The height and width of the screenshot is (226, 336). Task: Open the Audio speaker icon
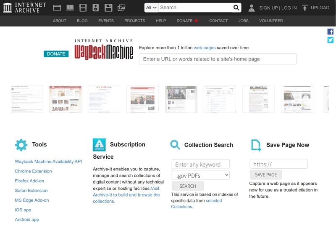click(x=96, y=8)
